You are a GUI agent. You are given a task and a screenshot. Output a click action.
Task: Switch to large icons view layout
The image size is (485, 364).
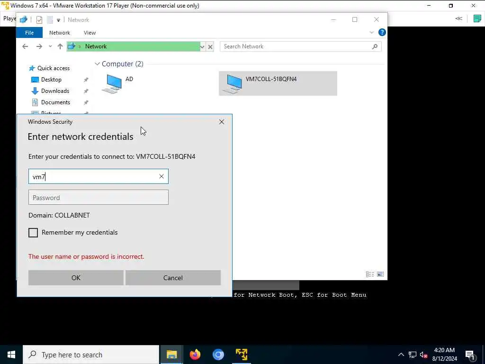coord(380,274)
